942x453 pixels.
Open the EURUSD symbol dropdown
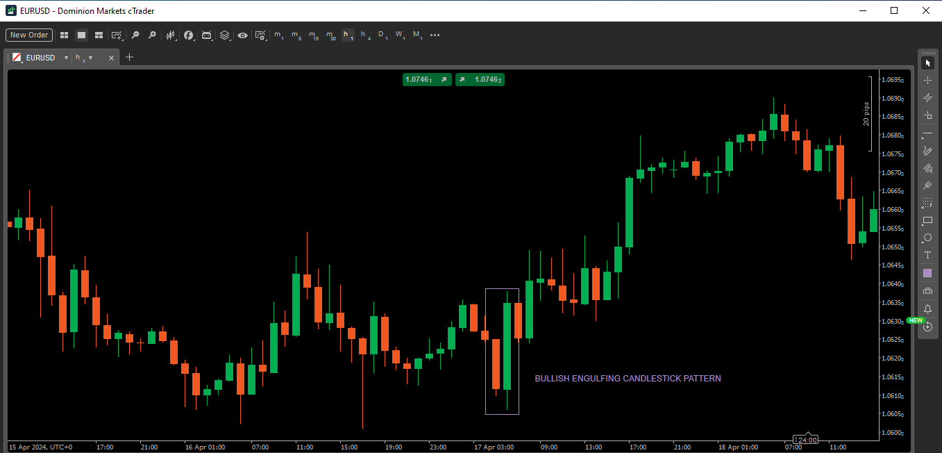(67, 58)
